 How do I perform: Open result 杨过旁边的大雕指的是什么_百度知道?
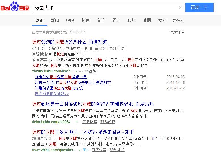tap(70, 42)
